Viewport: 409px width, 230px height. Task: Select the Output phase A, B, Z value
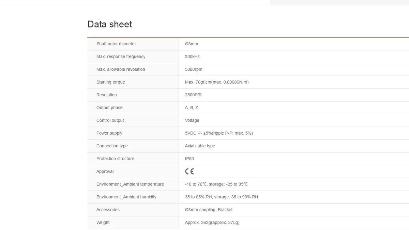(192, 108)
